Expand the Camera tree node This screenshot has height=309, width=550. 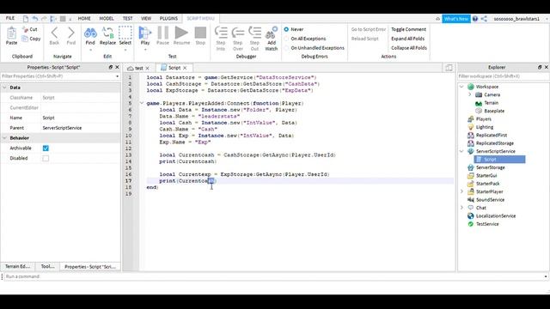click(470, 94)
